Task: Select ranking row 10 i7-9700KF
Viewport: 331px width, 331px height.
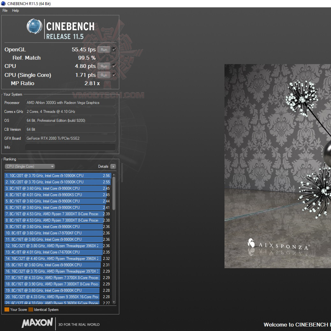Action: click(58, 233)
